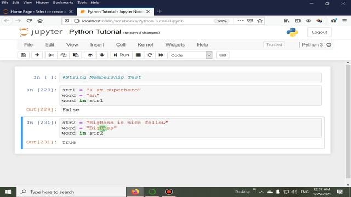Copy selected cells icon in the toolbar
This screenshot has height=197, width=351.
coord(64,55)
